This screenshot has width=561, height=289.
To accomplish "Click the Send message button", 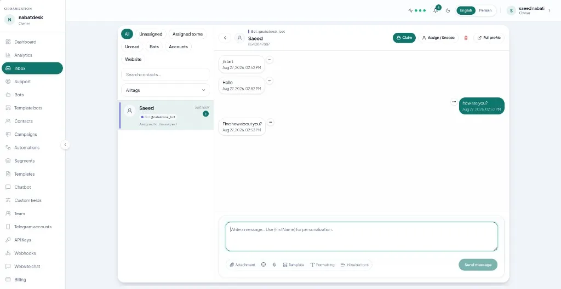I will (478, 265).
